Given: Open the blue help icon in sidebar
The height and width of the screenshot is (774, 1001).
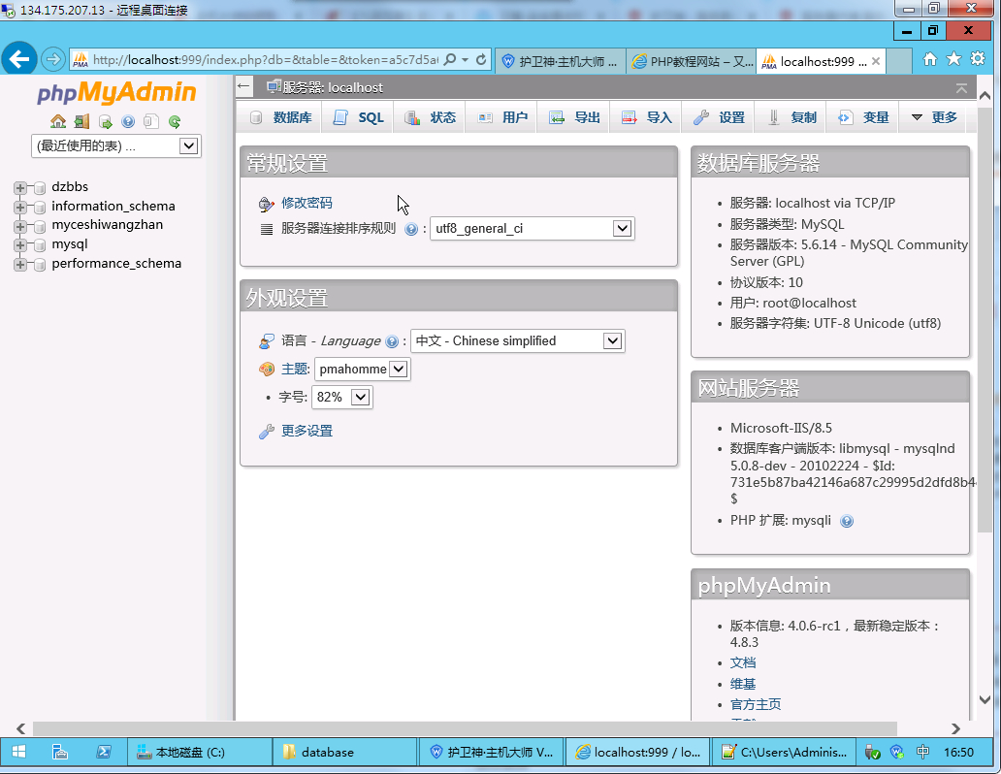Looking at the screenshot, I should click(x=128, y=121).
